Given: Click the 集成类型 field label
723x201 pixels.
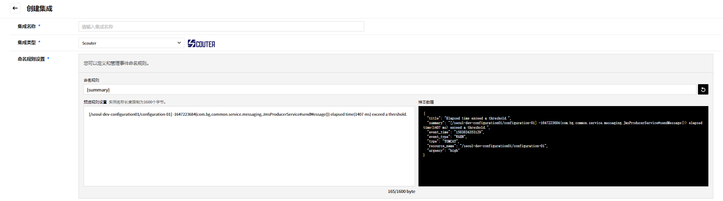Looking at the screenshot, I should 27,43.
